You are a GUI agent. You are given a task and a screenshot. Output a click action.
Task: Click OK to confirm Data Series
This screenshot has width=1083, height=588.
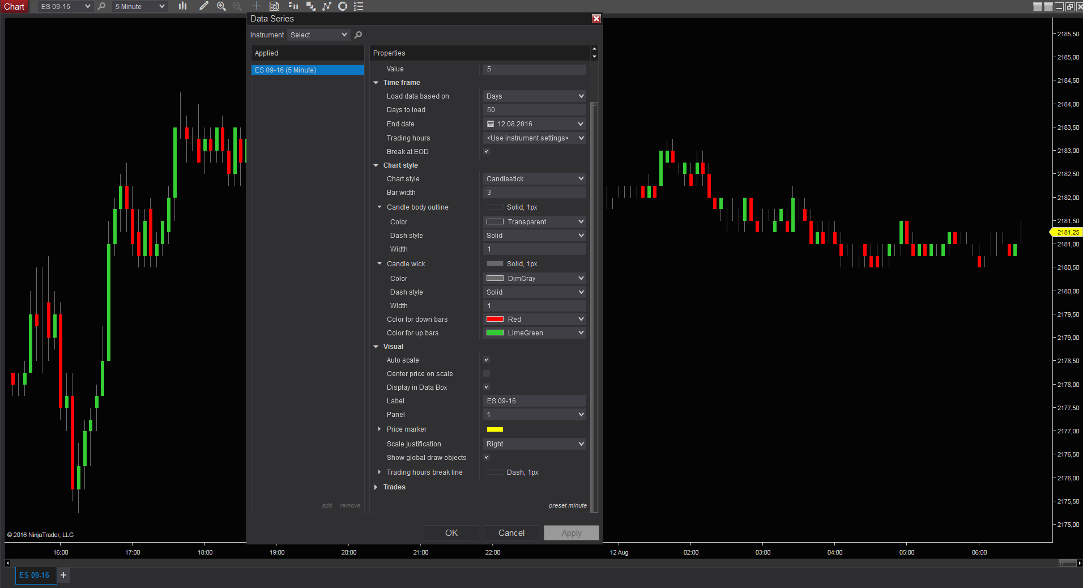pyautogui.click(x=451, y=533)
